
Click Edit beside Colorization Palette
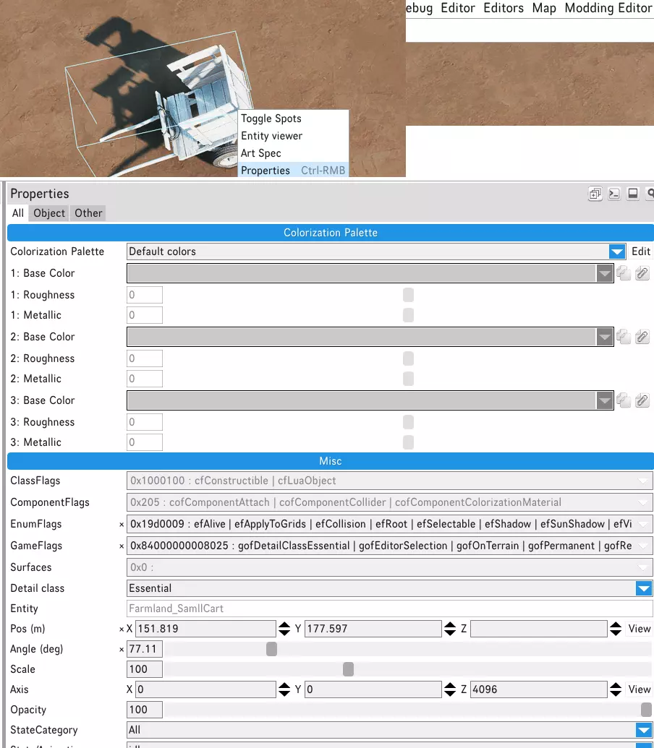point(641,252)
